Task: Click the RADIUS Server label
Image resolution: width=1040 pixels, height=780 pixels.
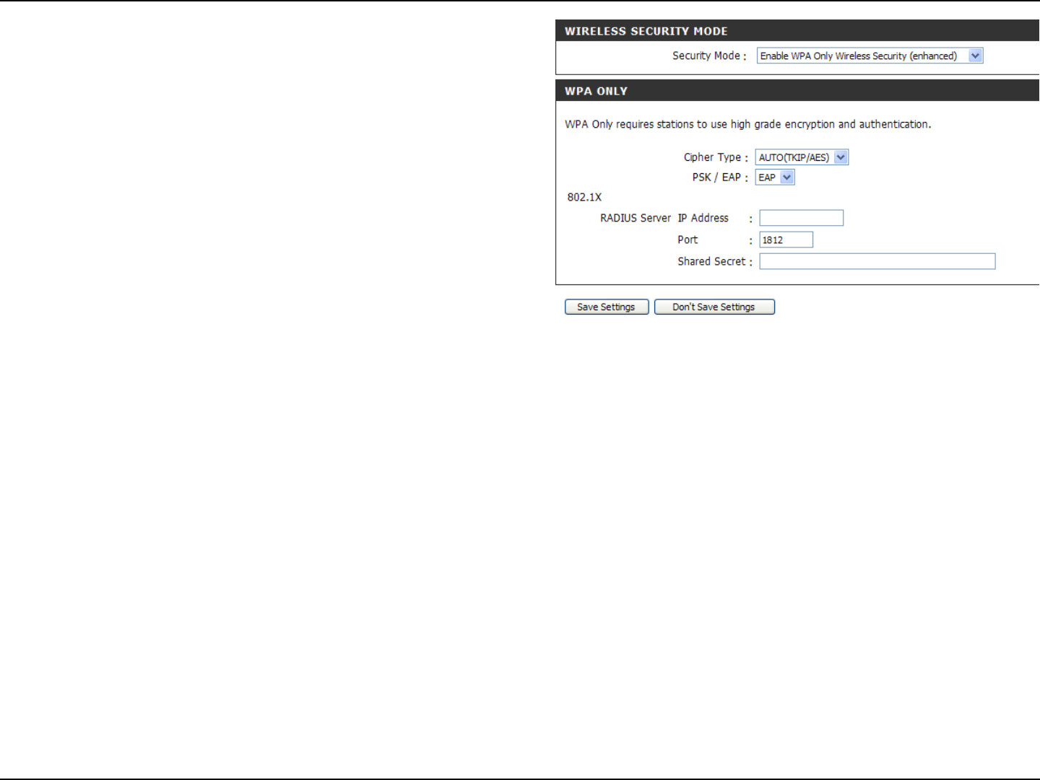Action: (x=636, y=218)
